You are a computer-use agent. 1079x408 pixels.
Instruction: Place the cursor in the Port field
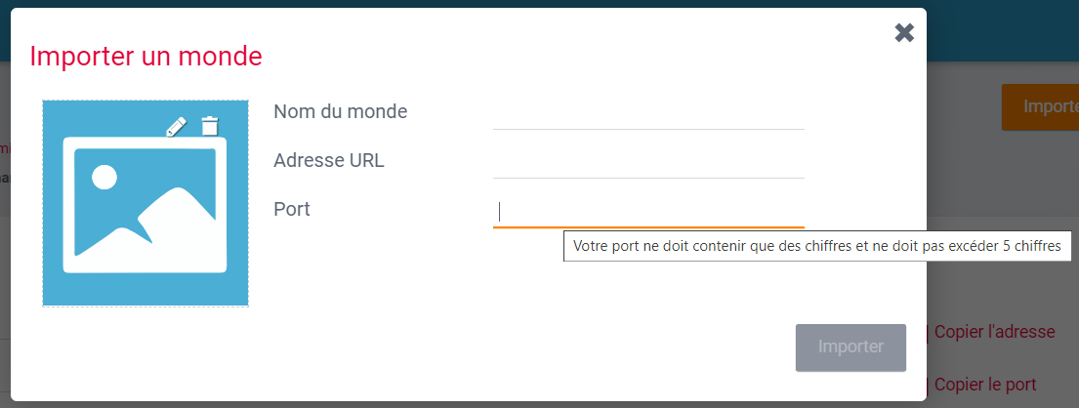pyautogui.click(x=648, y=212)
